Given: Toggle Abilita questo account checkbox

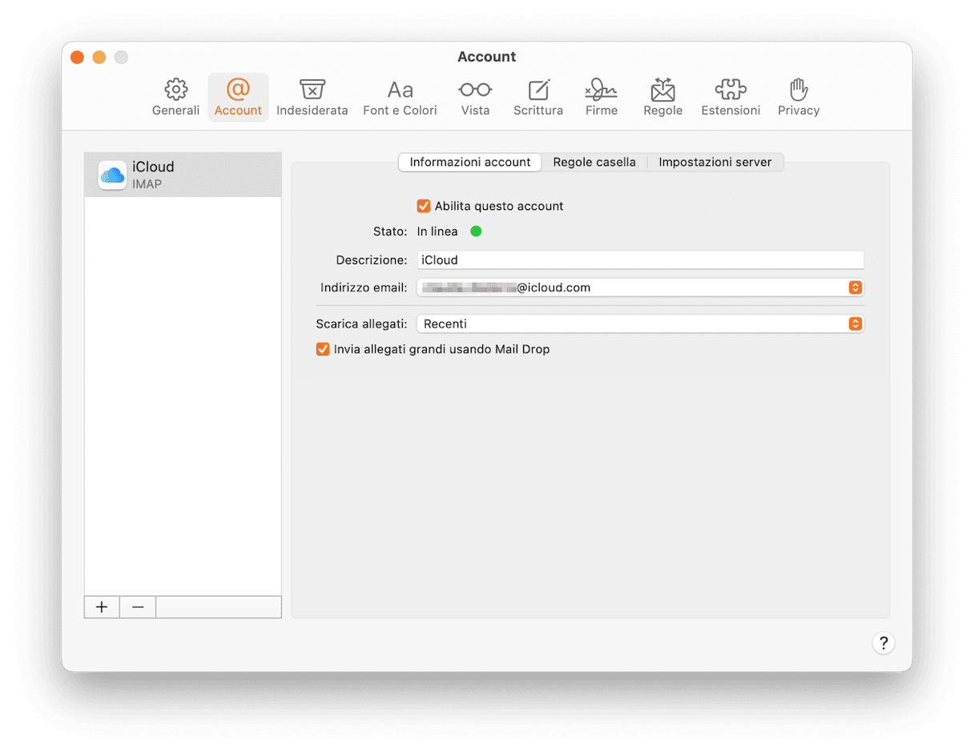Looking at the screenshot, I should pos(424,206).
